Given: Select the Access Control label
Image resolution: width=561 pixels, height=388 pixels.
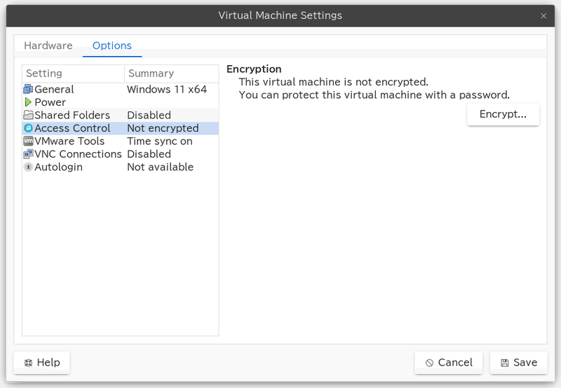Looking at the screenshot, I should (x=72, y=128).
